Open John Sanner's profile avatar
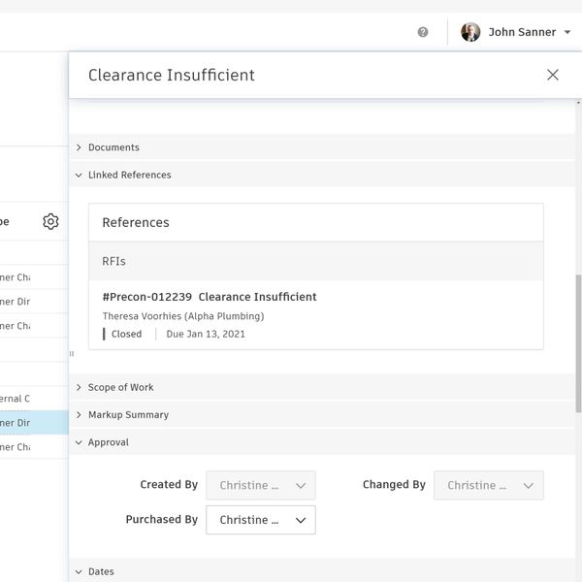582x582 pixels. pos(470,32)
